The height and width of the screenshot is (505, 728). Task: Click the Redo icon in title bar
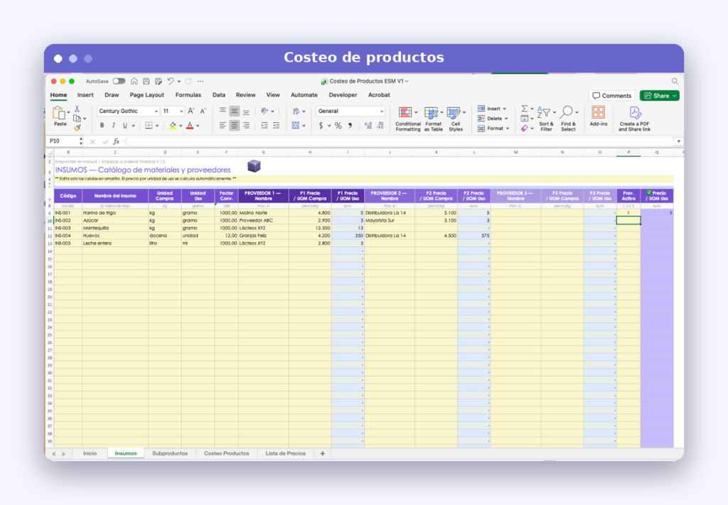point(188,81)
